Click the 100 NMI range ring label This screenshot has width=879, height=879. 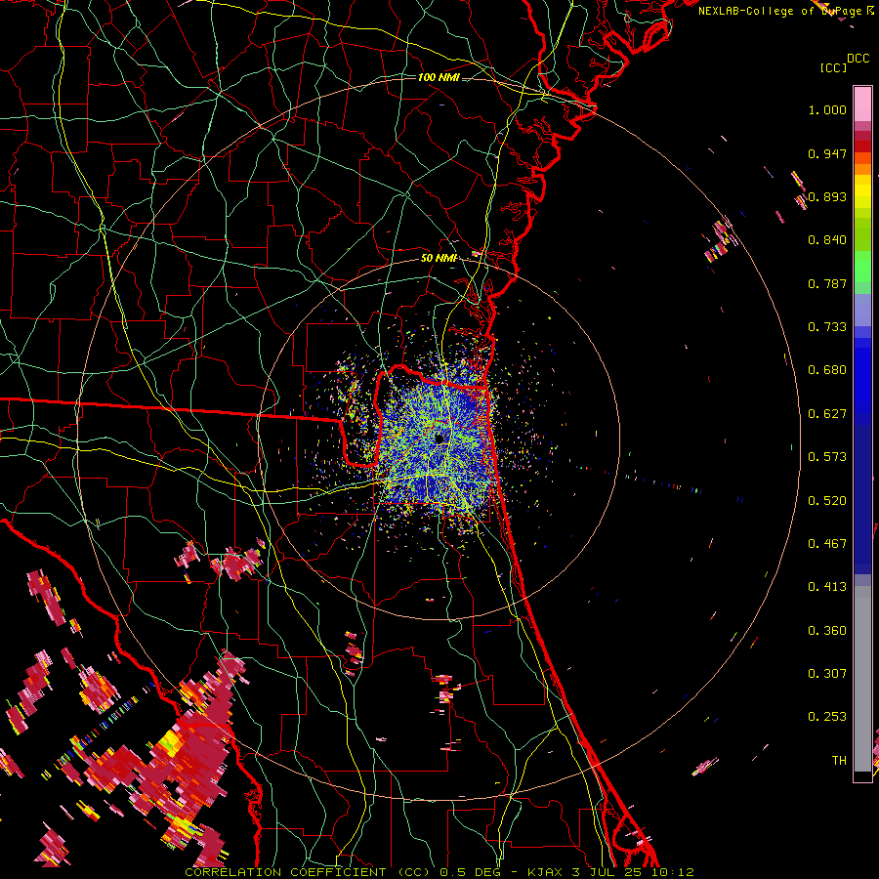point(439,77)
